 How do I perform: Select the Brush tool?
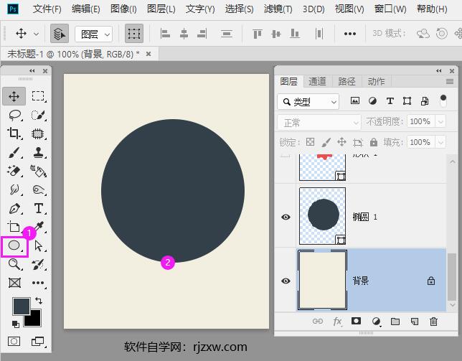(x=14, y=152)
